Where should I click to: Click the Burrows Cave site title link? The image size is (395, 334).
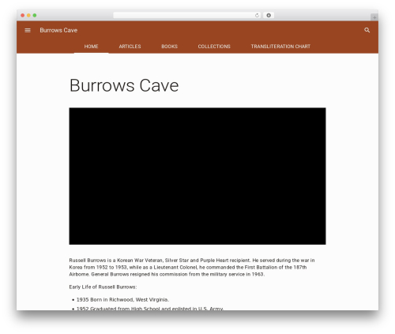(58, 30)
